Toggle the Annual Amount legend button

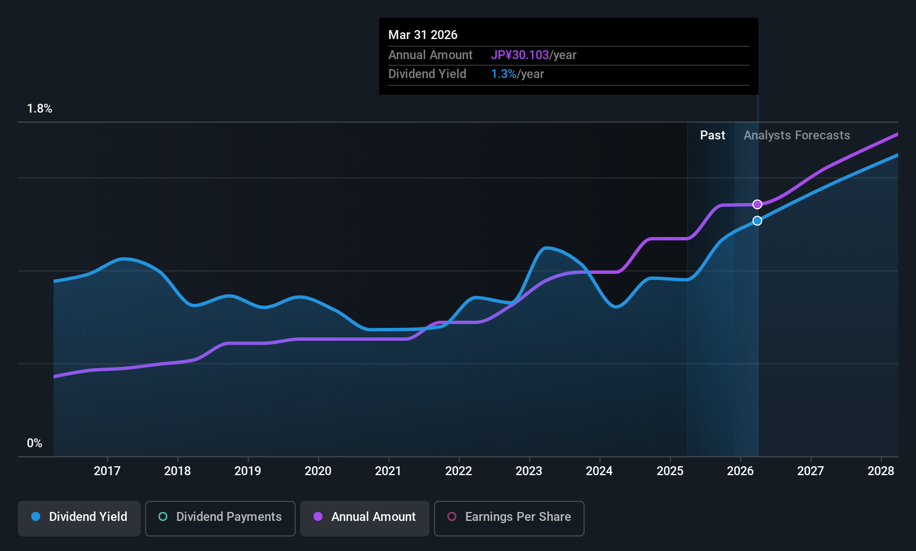365,518
